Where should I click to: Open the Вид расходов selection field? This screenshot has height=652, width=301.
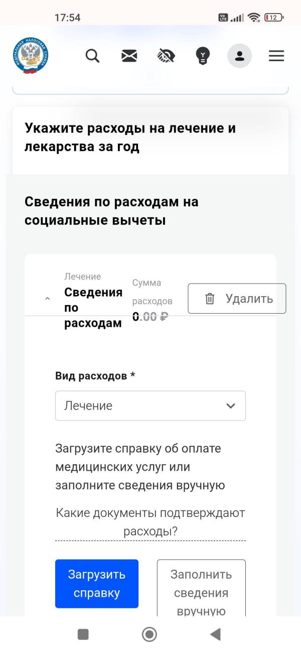[x=150, y=406]
